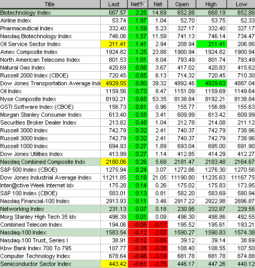Select the S&P 100 Index (CBOE) row

[128, 193]
